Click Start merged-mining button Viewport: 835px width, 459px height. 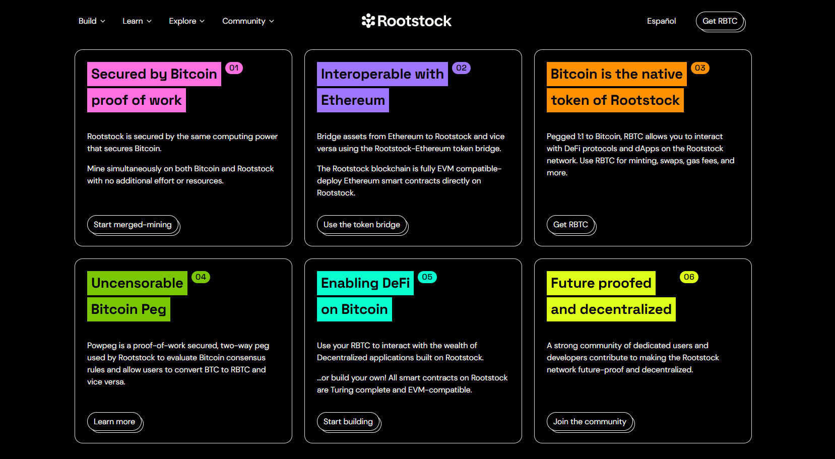133,225
